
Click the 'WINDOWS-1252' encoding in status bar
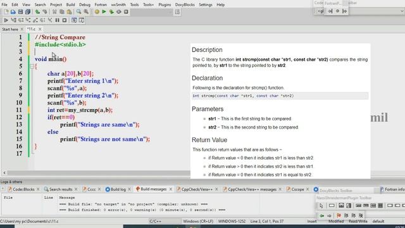tap(232, 221)
